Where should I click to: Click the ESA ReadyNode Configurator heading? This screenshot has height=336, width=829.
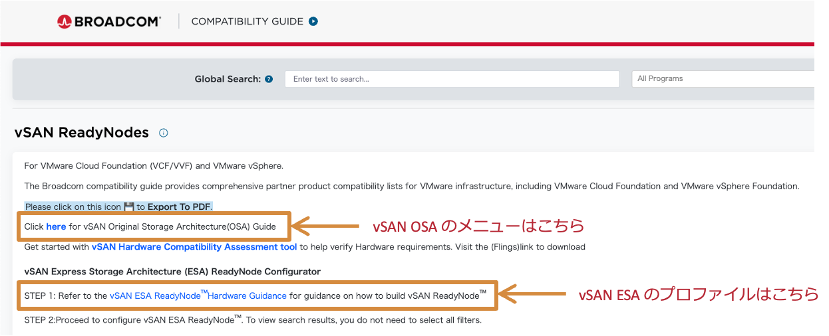[x=172, y=272]
